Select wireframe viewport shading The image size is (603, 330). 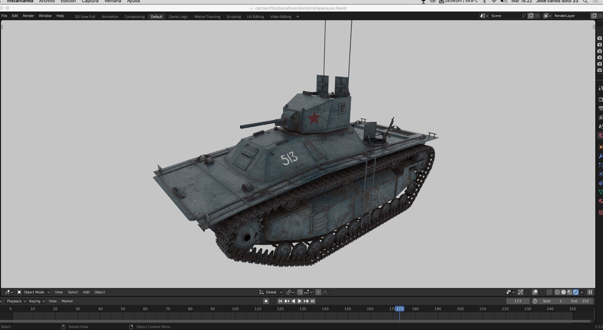coord(557,292)
